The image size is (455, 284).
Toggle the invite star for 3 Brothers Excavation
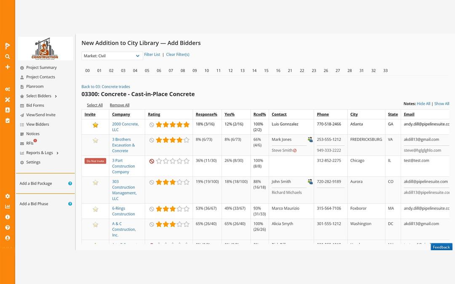pyautogui.click(x=95, y=140)
